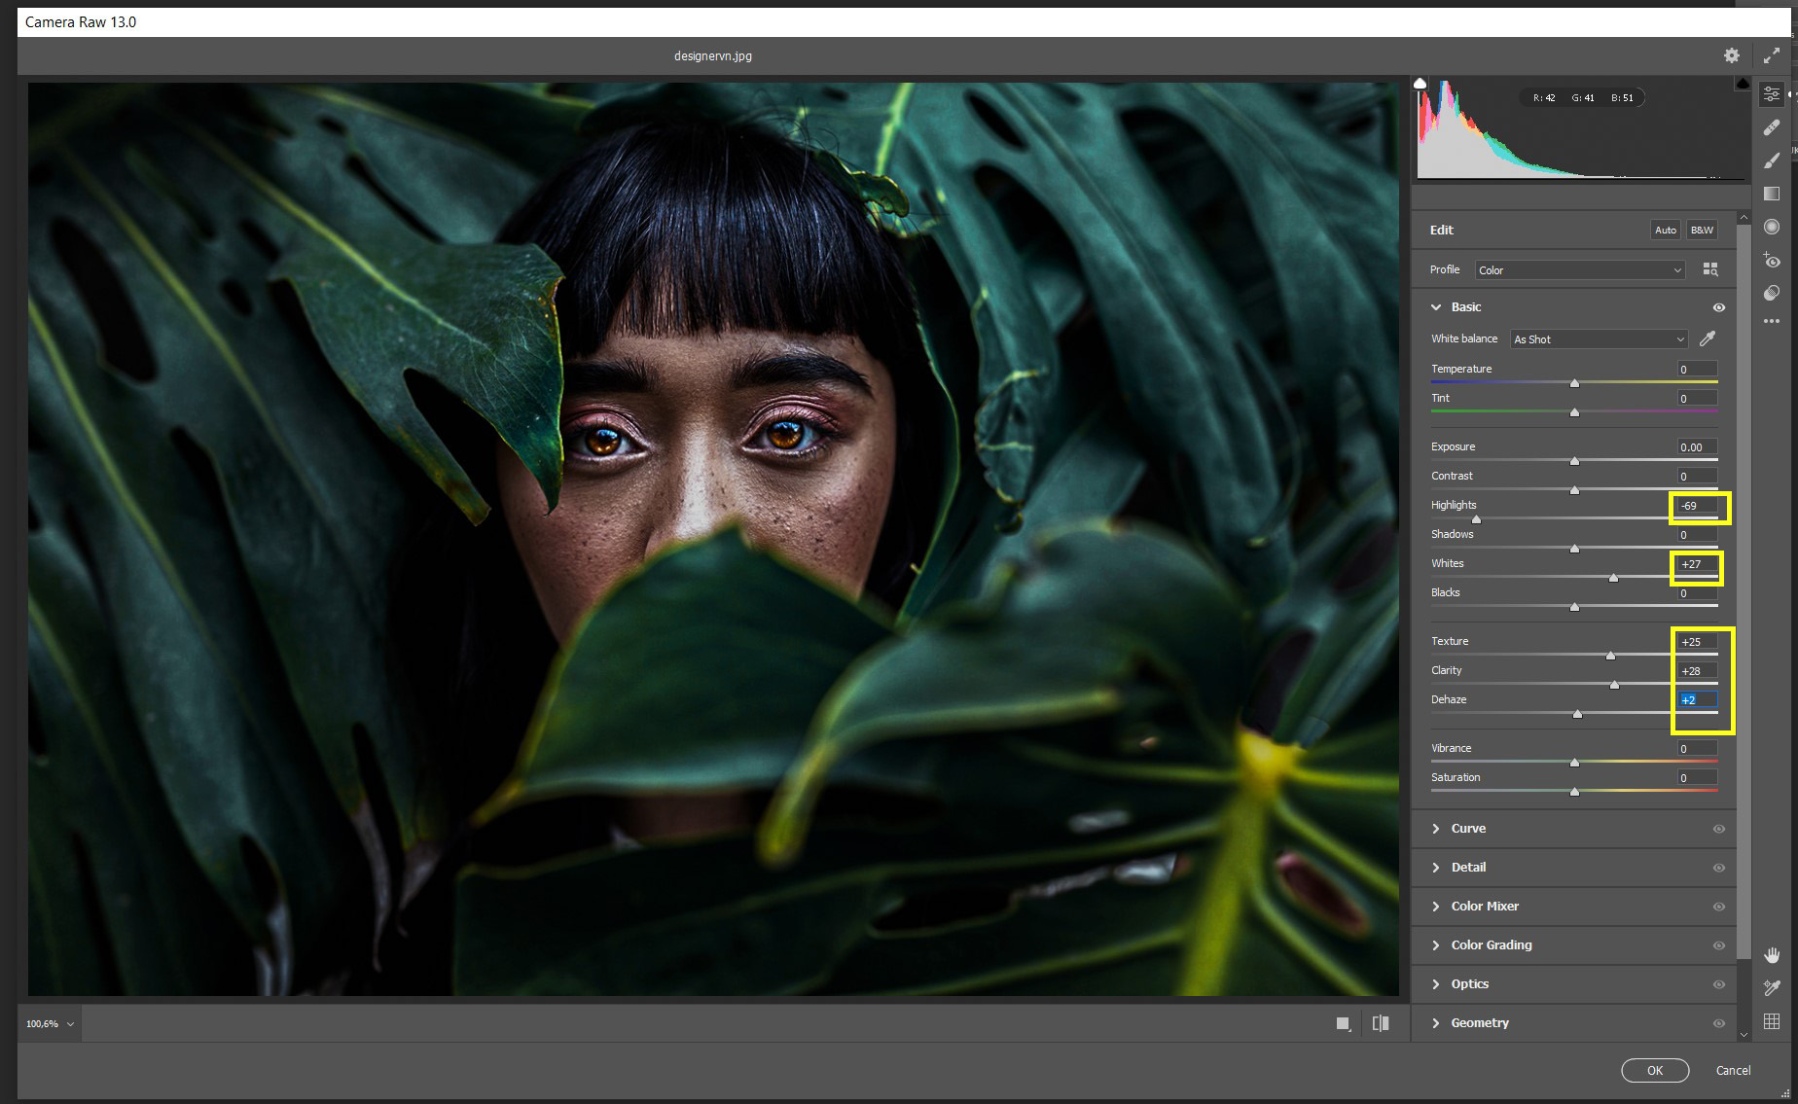Click the Edit panel heading
The width and height of the screenshot is (1798, 1104).
[1442, 231]
